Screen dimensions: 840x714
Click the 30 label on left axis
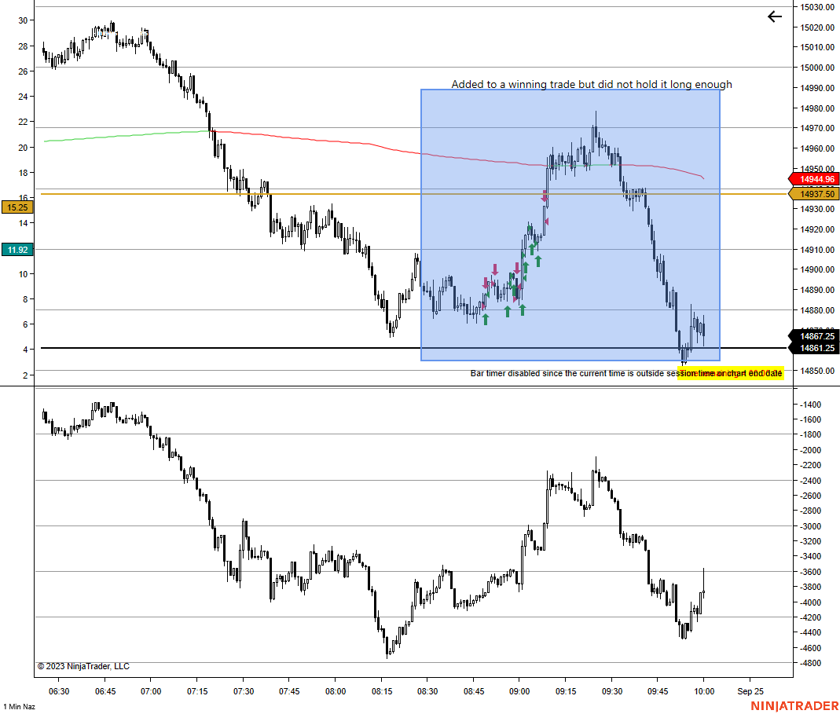click(23, 20)
